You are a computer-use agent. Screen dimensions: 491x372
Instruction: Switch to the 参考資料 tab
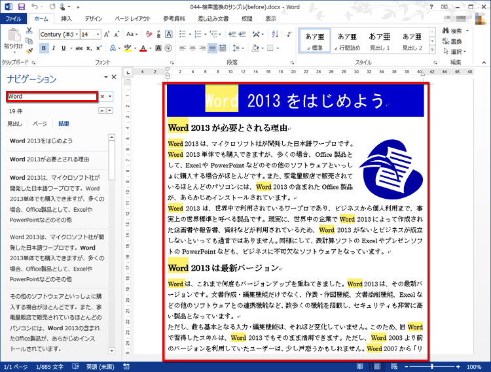[174, 19]
